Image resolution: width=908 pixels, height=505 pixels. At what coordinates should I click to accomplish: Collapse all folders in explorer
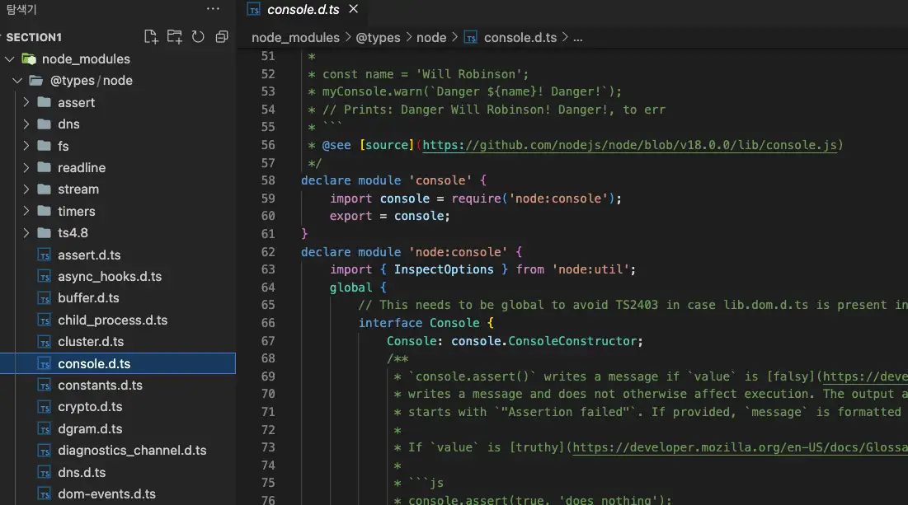point(221,37)
